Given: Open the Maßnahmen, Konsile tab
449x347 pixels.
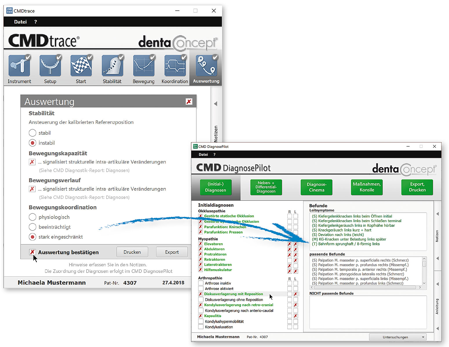Looking at the screenshot, I should [367, 187].
